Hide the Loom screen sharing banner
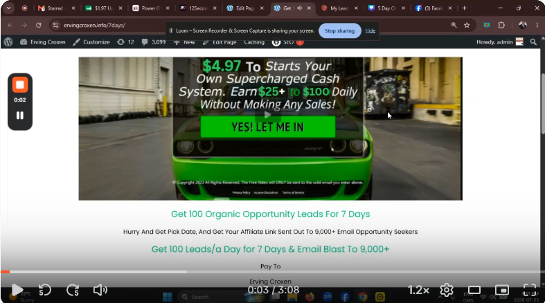This screenshot has width=545, height=303. 370,31
